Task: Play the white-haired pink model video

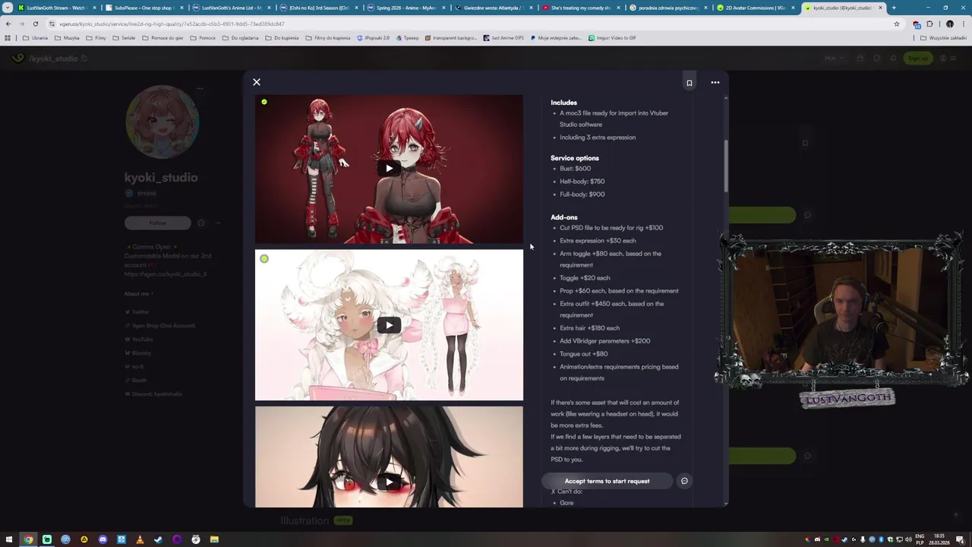Action: [389, 325]
